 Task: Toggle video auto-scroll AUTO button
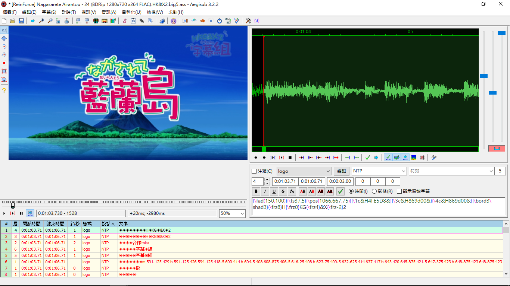[x=30, y=213]
